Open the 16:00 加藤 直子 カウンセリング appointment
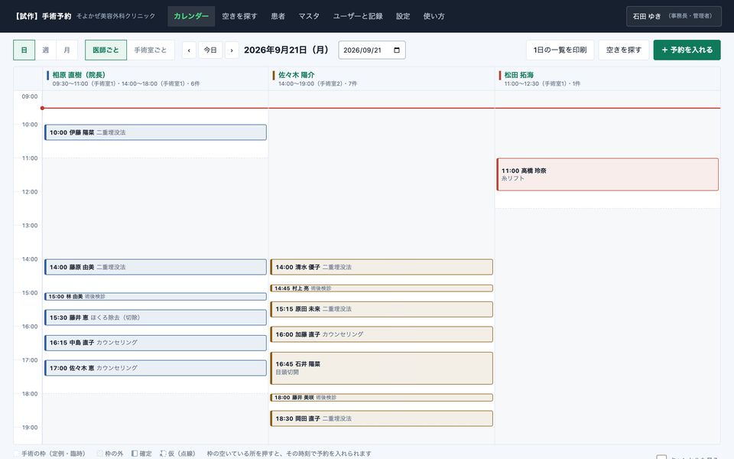 (382, 334)
